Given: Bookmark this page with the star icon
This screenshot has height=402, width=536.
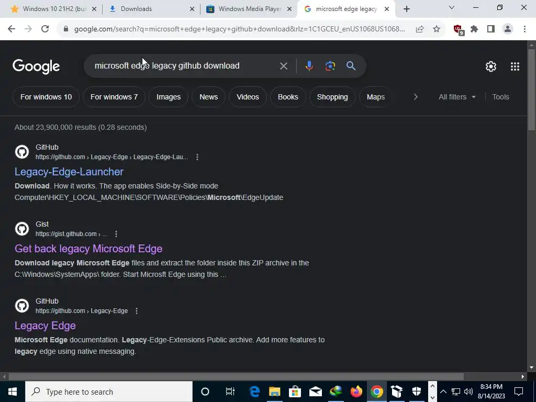Looking at the screenshot, I should click(x=436, y=29).
